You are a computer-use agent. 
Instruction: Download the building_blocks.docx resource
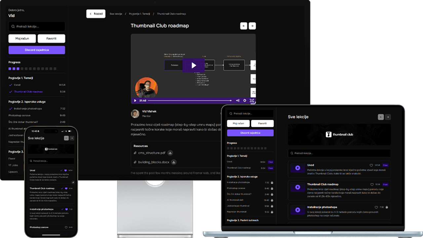click(x=173, y=162)
